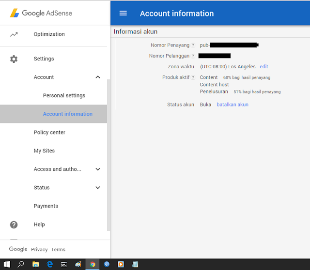Open Payments section

click(46, 206)
